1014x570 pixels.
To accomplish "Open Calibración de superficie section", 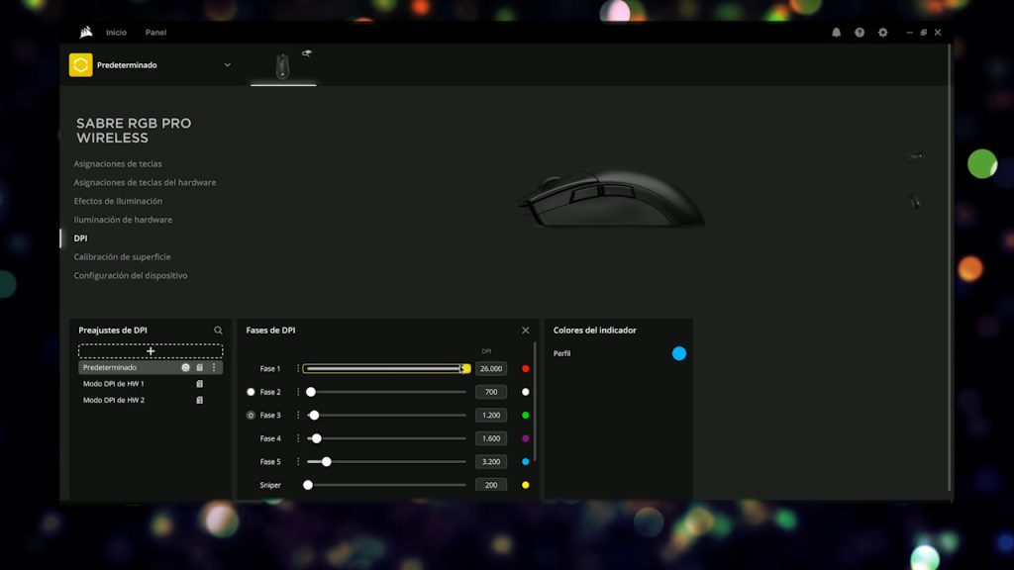I will click(122, 256).
